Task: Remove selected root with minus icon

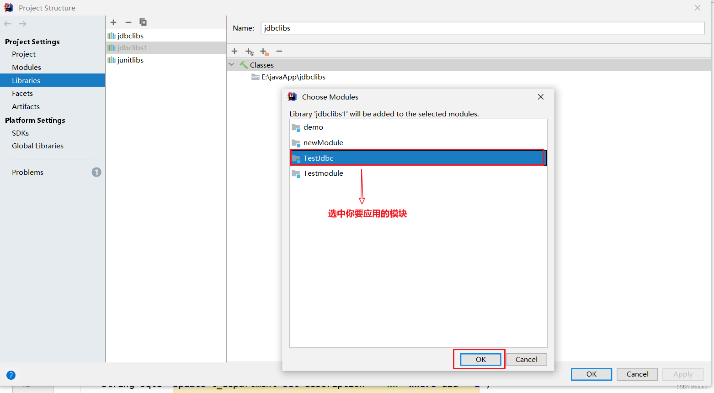Action: [279, 51]
